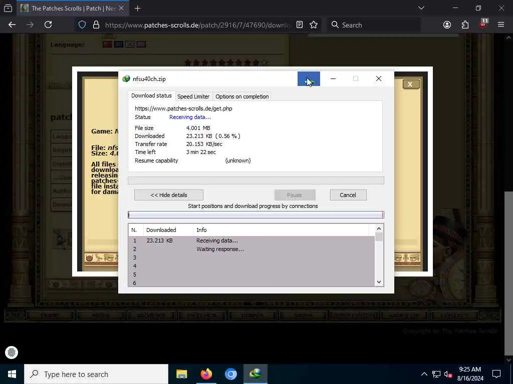Click the Receiving data status text
The image size is (513, 384).
(190, 117)
